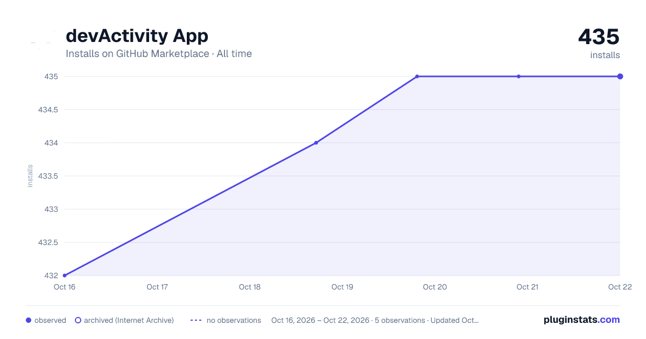
Task: Click the date range and observations footer text
Action: [375, 320]
